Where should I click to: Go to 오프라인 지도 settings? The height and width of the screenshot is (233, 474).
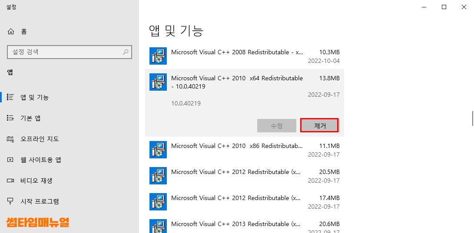pos(70,139)
